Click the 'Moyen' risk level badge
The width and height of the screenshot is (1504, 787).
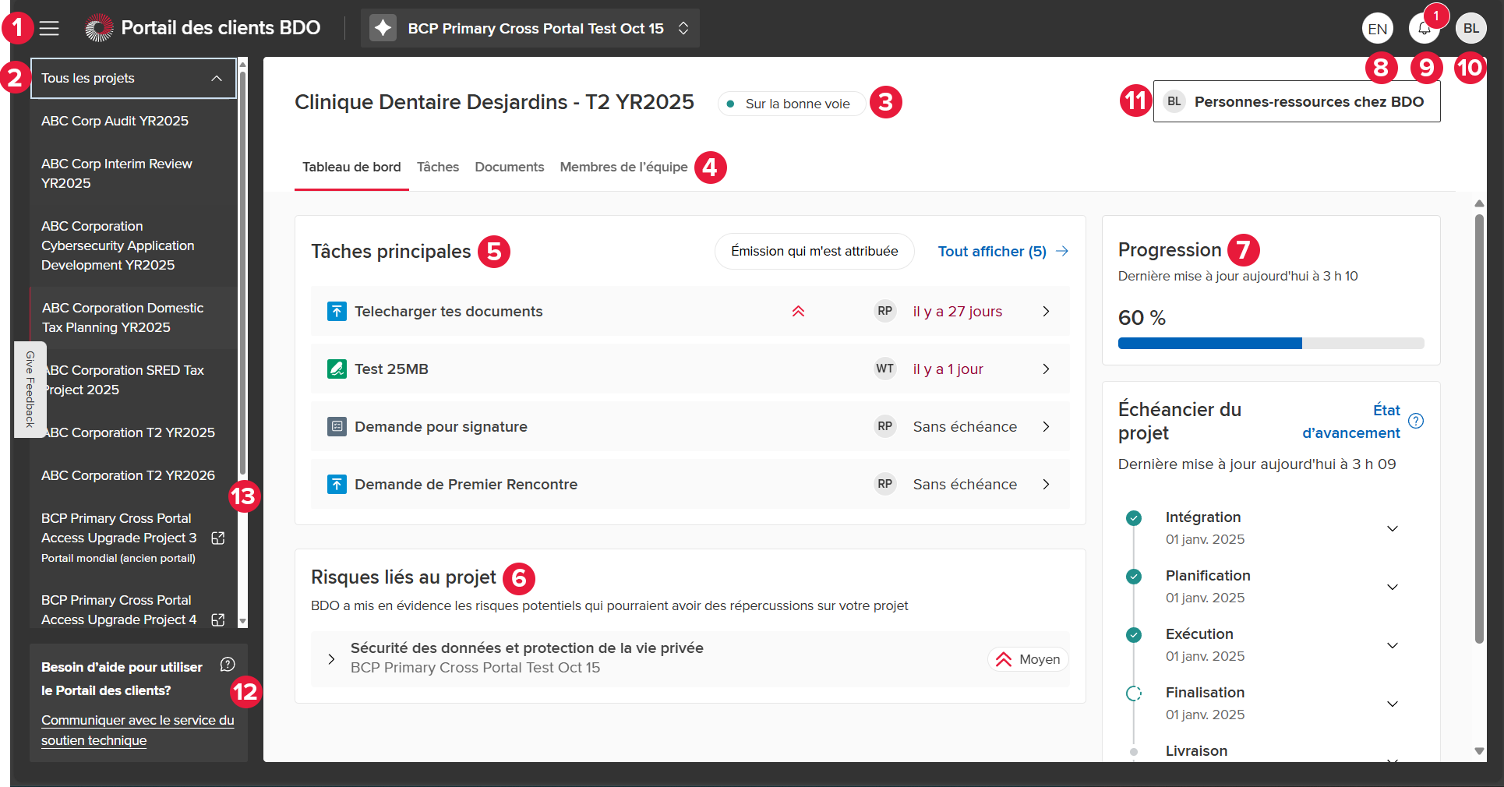[1028, 659]
